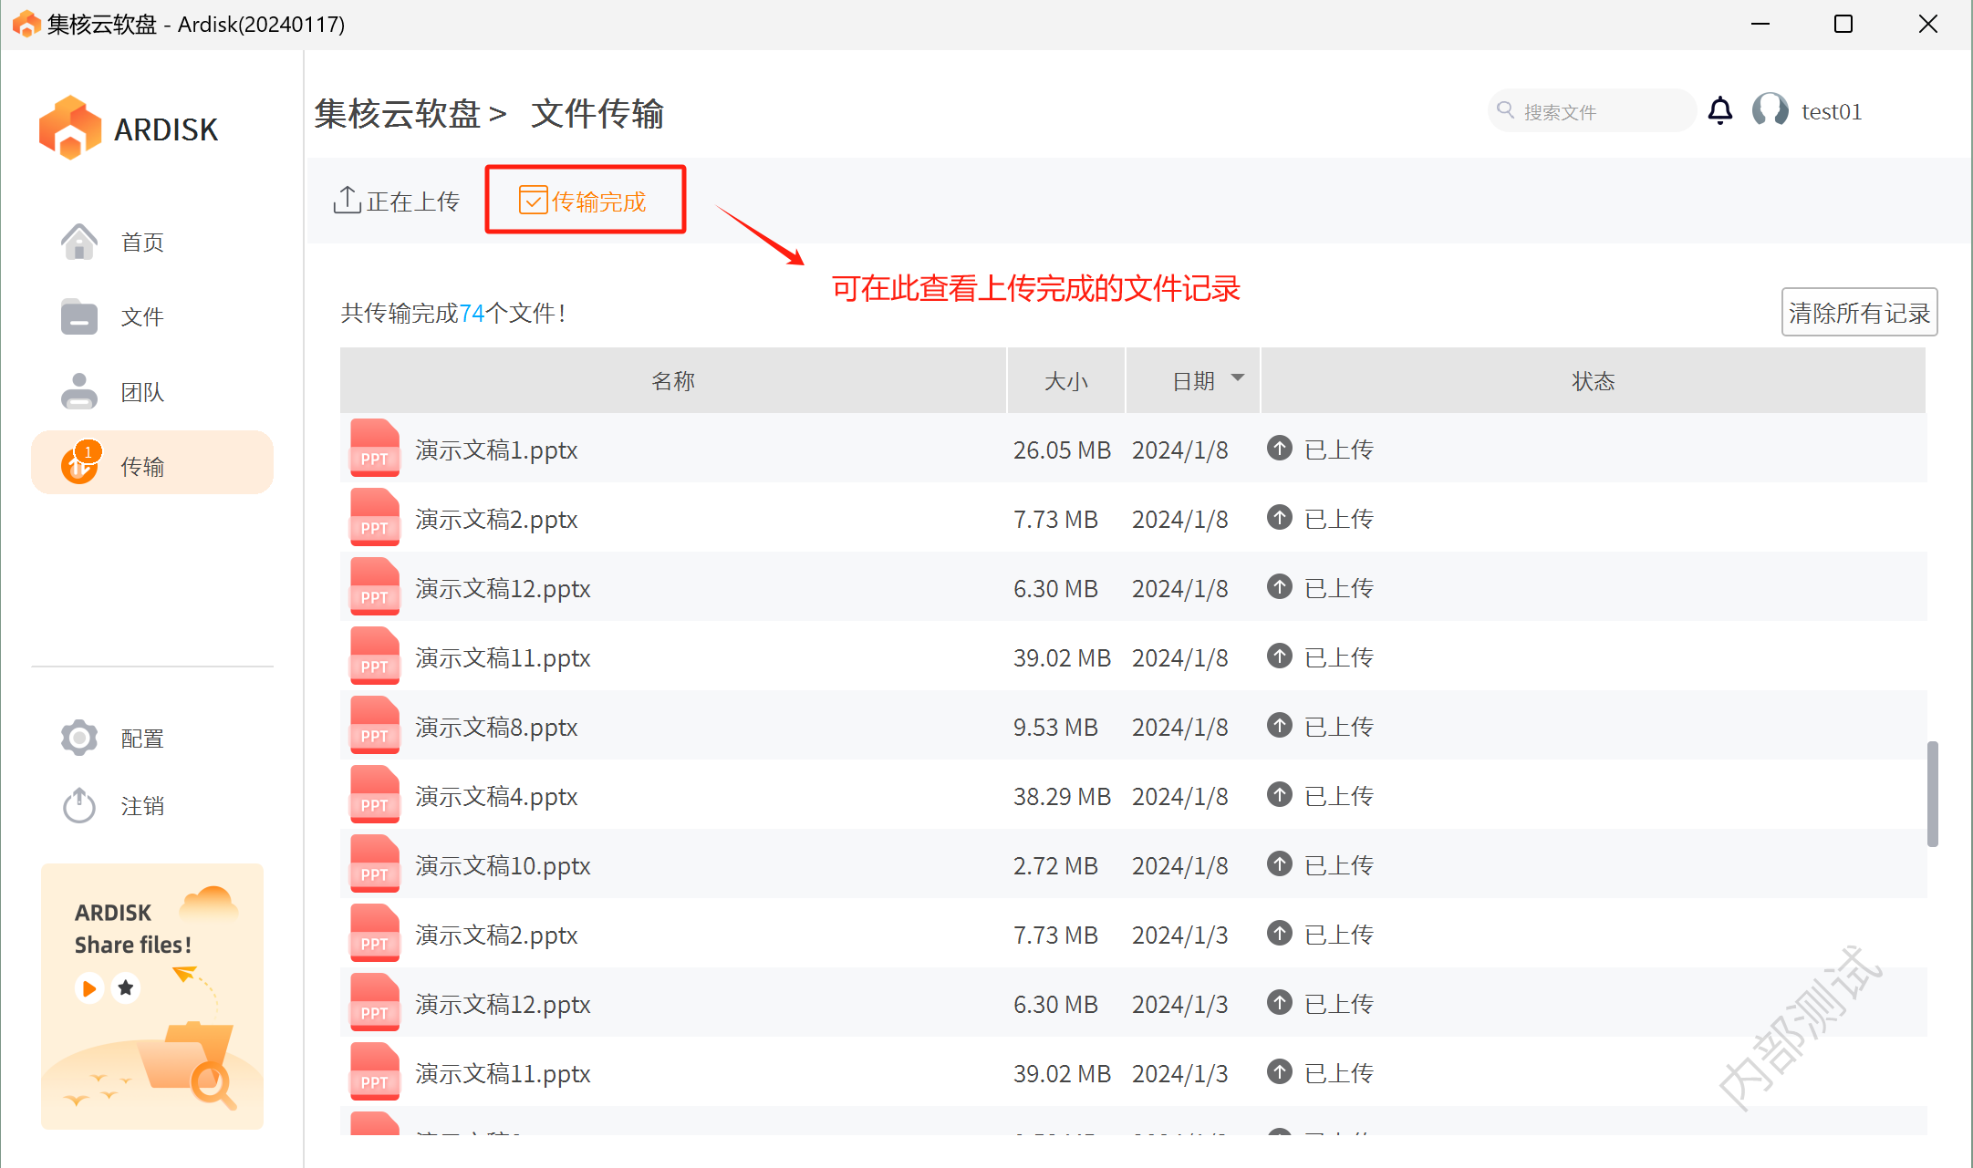Screen dimensions: 1973x1168
Task: Click the vertical scrollbar thumb
Action: (1932, 793)
